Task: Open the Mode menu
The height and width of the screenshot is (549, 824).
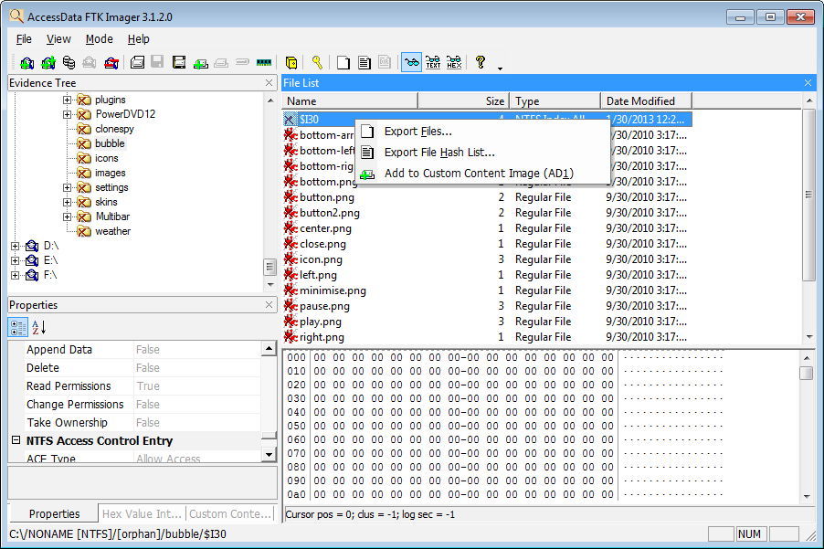Action: [99, 39]
